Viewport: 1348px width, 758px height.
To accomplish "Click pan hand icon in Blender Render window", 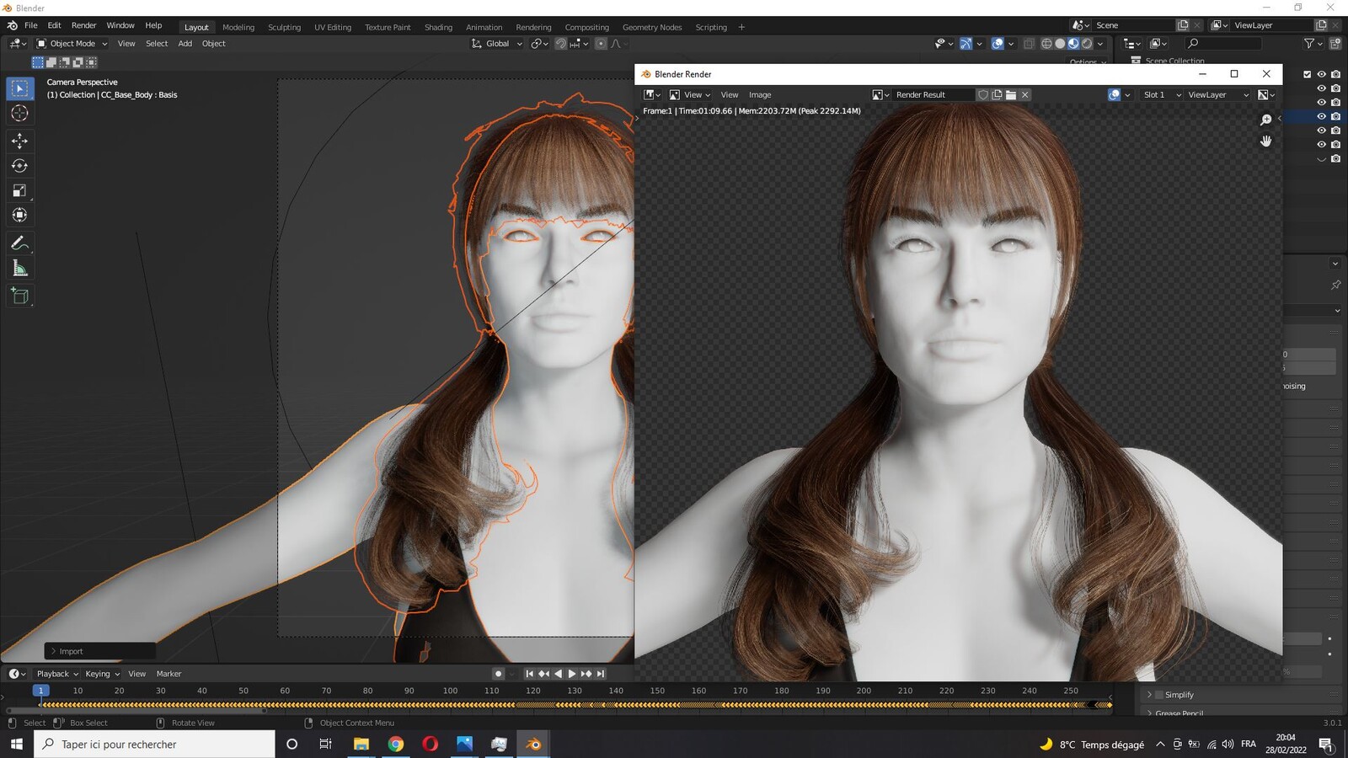I will [x=1265, y=141].
